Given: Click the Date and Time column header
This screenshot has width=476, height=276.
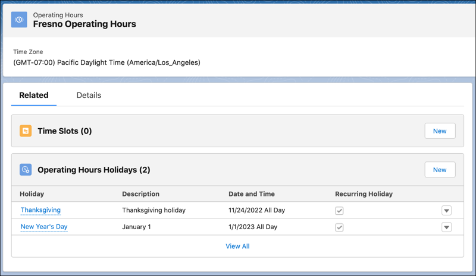Looking at the screenshot, I should tap(252, 194).
